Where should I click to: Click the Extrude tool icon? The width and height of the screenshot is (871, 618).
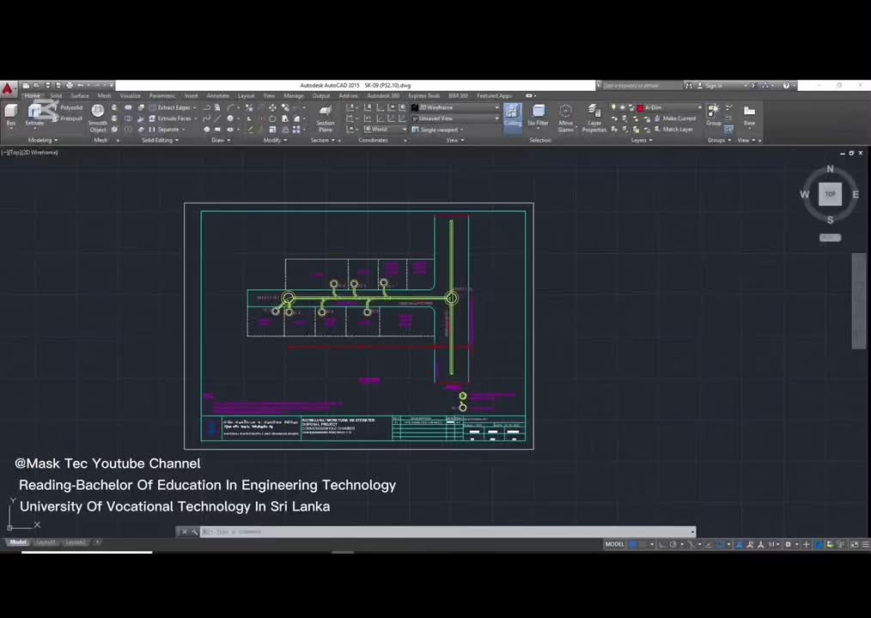[x=34, y=112]
